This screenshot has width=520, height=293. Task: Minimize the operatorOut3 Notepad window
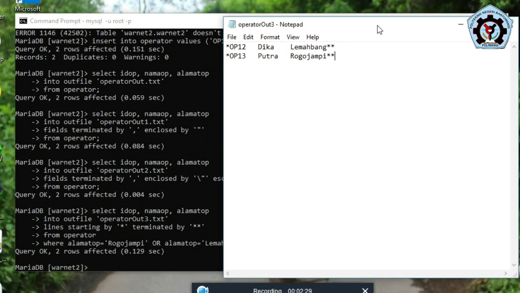(x=461, y=24)
